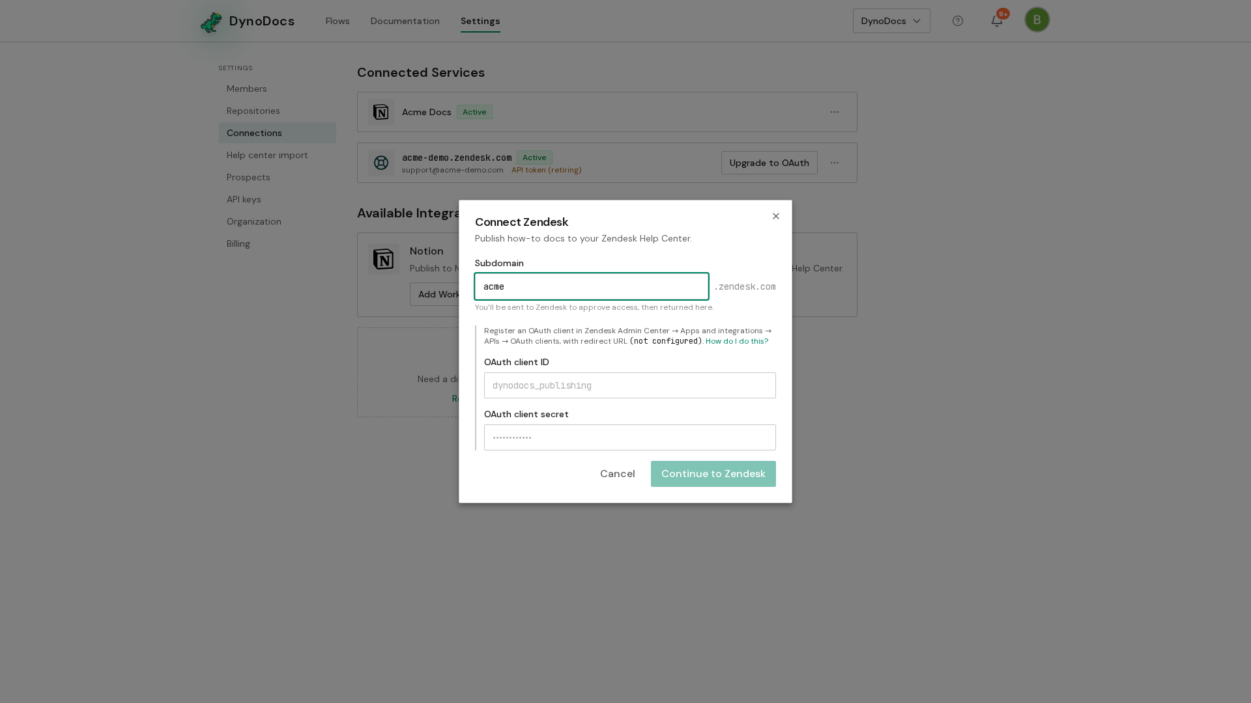This screenshot has width=1251, height=703.
Task: Select the Settings tab
Action: point(480,21)
